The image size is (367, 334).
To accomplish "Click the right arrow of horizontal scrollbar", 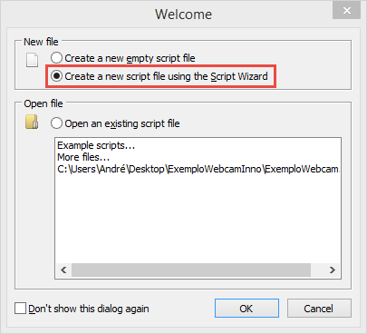I will click(333, 270).
